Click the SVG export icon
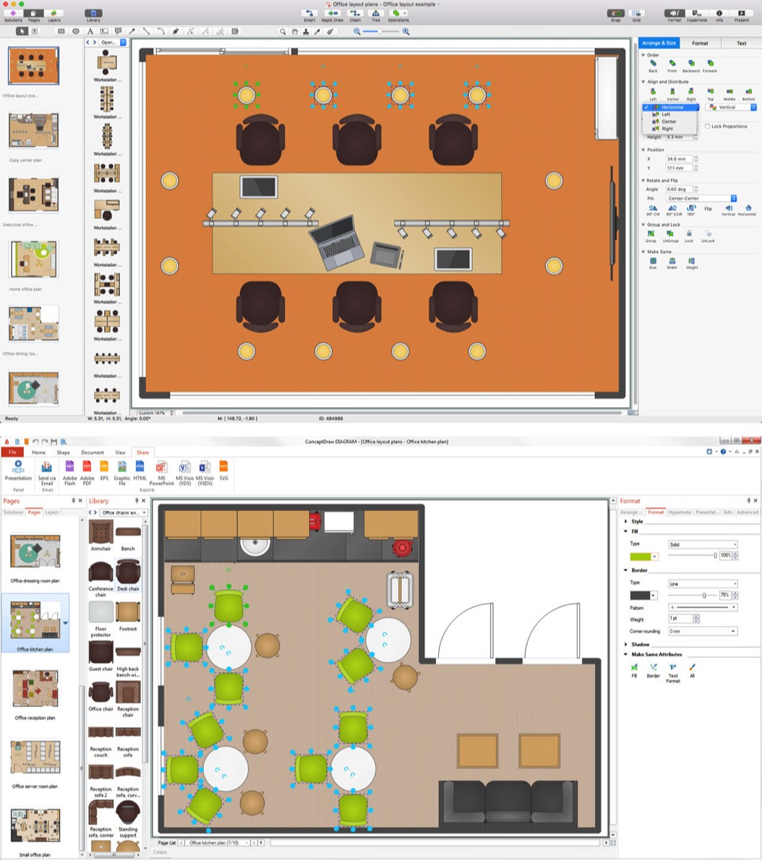Image resolution: width=762 pixels, height=866 pixels. click(223, 467)
